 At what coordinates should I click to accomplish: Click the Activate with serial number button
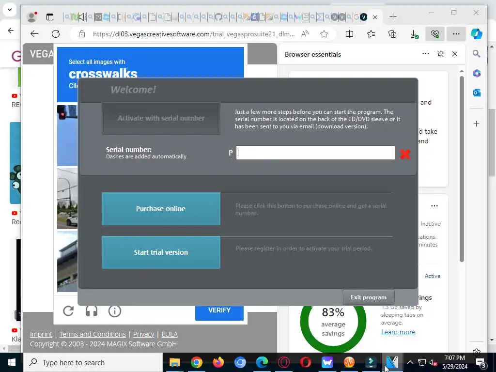161,118
